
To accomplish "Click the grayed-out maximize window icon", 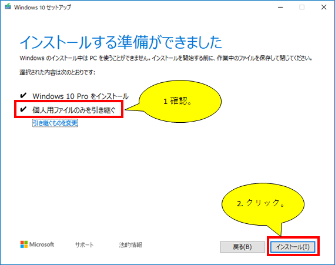I will (x=302, y=7).
